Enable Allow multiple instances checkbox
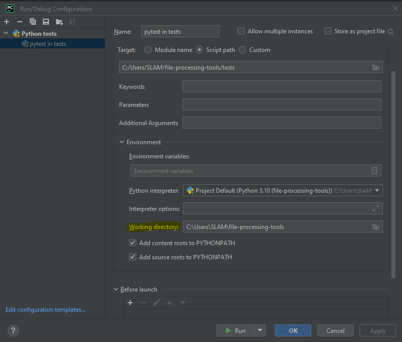Image resolution: width=402 pixels, height=342 pixels. pyautogui.click(x=241, y=31)
